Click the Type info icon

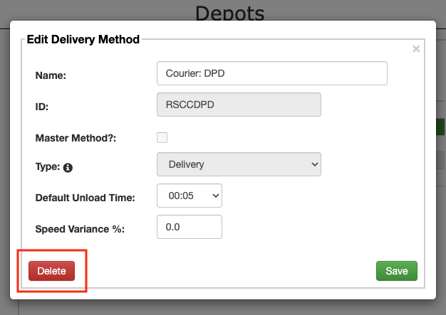click(68, 168)
